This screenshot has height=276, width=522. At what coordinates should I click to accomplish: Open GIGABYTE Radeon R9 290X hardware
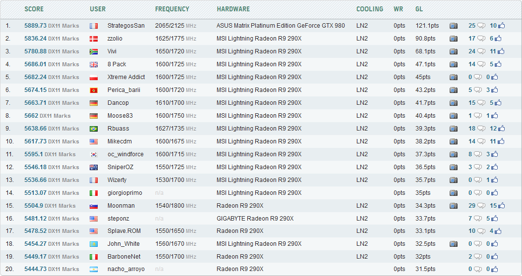coord(255,219)
